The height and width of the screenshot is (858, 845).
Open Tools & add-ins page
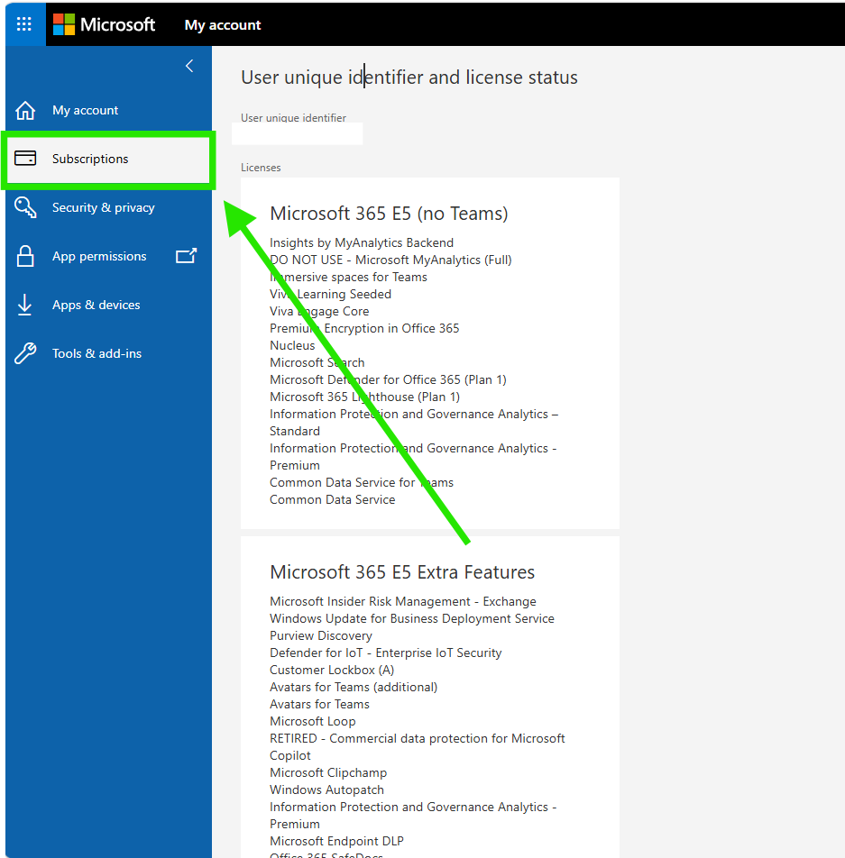(x=96, y=353)
